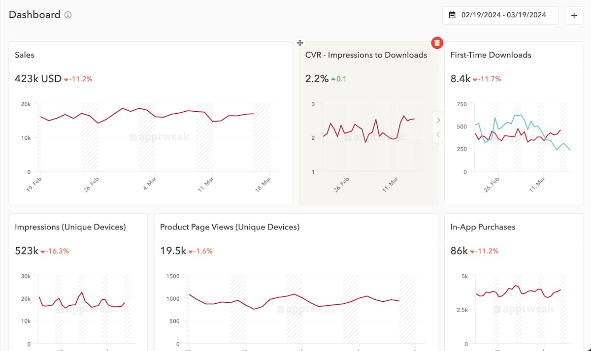Click the Impressions (Unique Devices) title
The width and height of the screenshot is (591, 351).
(x=70, y=227)
